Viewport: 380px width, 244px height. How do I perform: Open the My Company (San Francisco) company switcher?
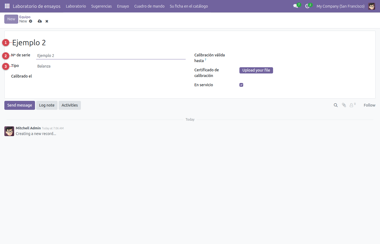tap(340, 6)
